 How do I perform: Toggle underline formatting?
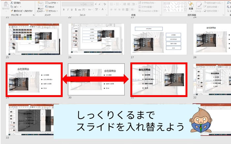72,10
